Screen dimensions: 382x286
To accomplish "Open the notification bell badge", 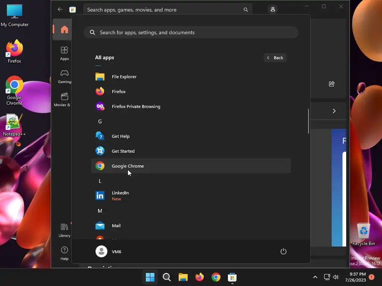I will pyautogui.click(x=372, y=277).
